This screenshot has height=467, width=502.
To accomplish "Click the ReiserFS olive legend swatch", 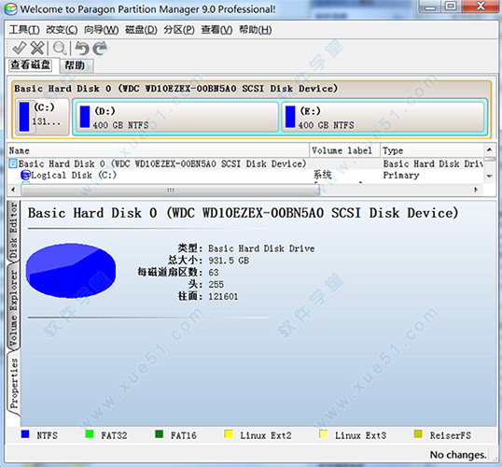I will [x=418, y=434].
